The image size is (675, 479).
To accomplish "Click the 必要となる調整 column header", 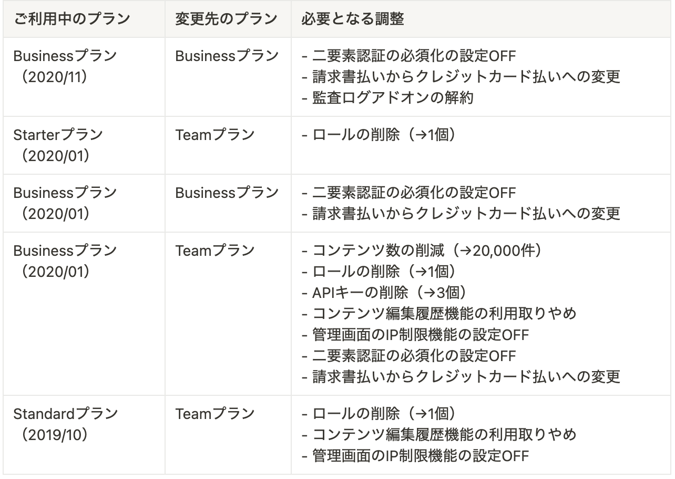I will [353, 19].
